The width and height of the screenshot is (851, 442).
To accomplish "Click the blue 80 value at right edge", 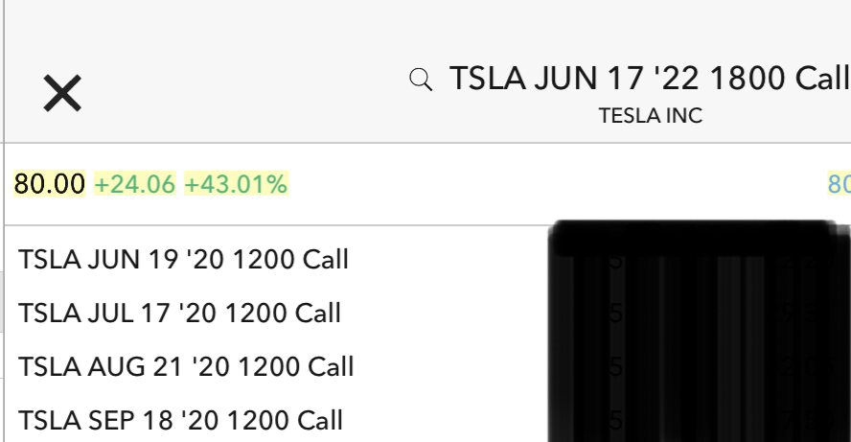I will click(x=839, y=184).
